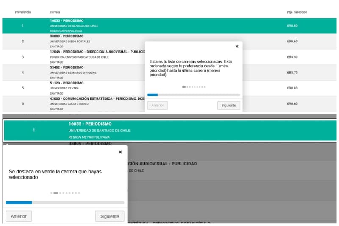This screenshot has height=226, width=339.
Task: Select the Universidad Bernardo O'Higgins Periodismo row
Action: click(85, 73)
